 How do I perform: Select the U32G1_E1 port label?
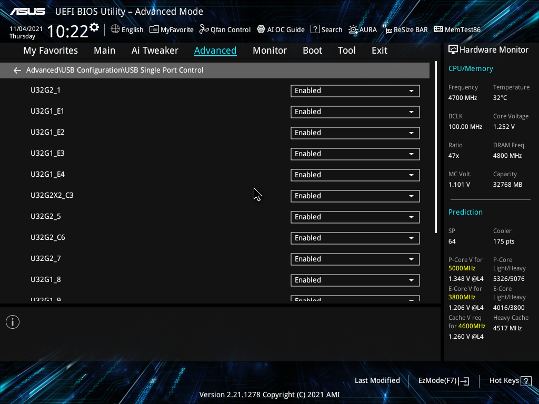pyautogui.click(x=47, y=112)
